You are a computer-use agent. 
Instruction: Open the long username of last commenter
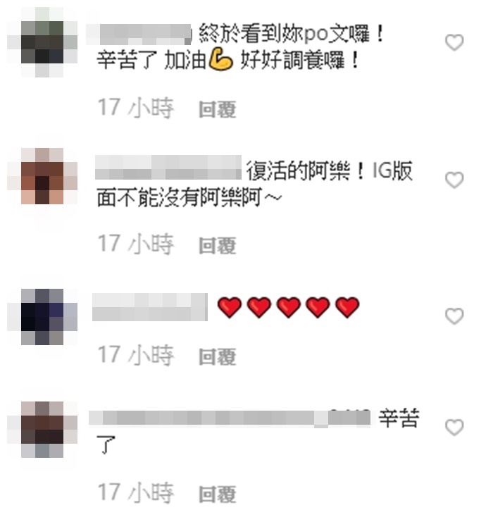click(230, 418)
